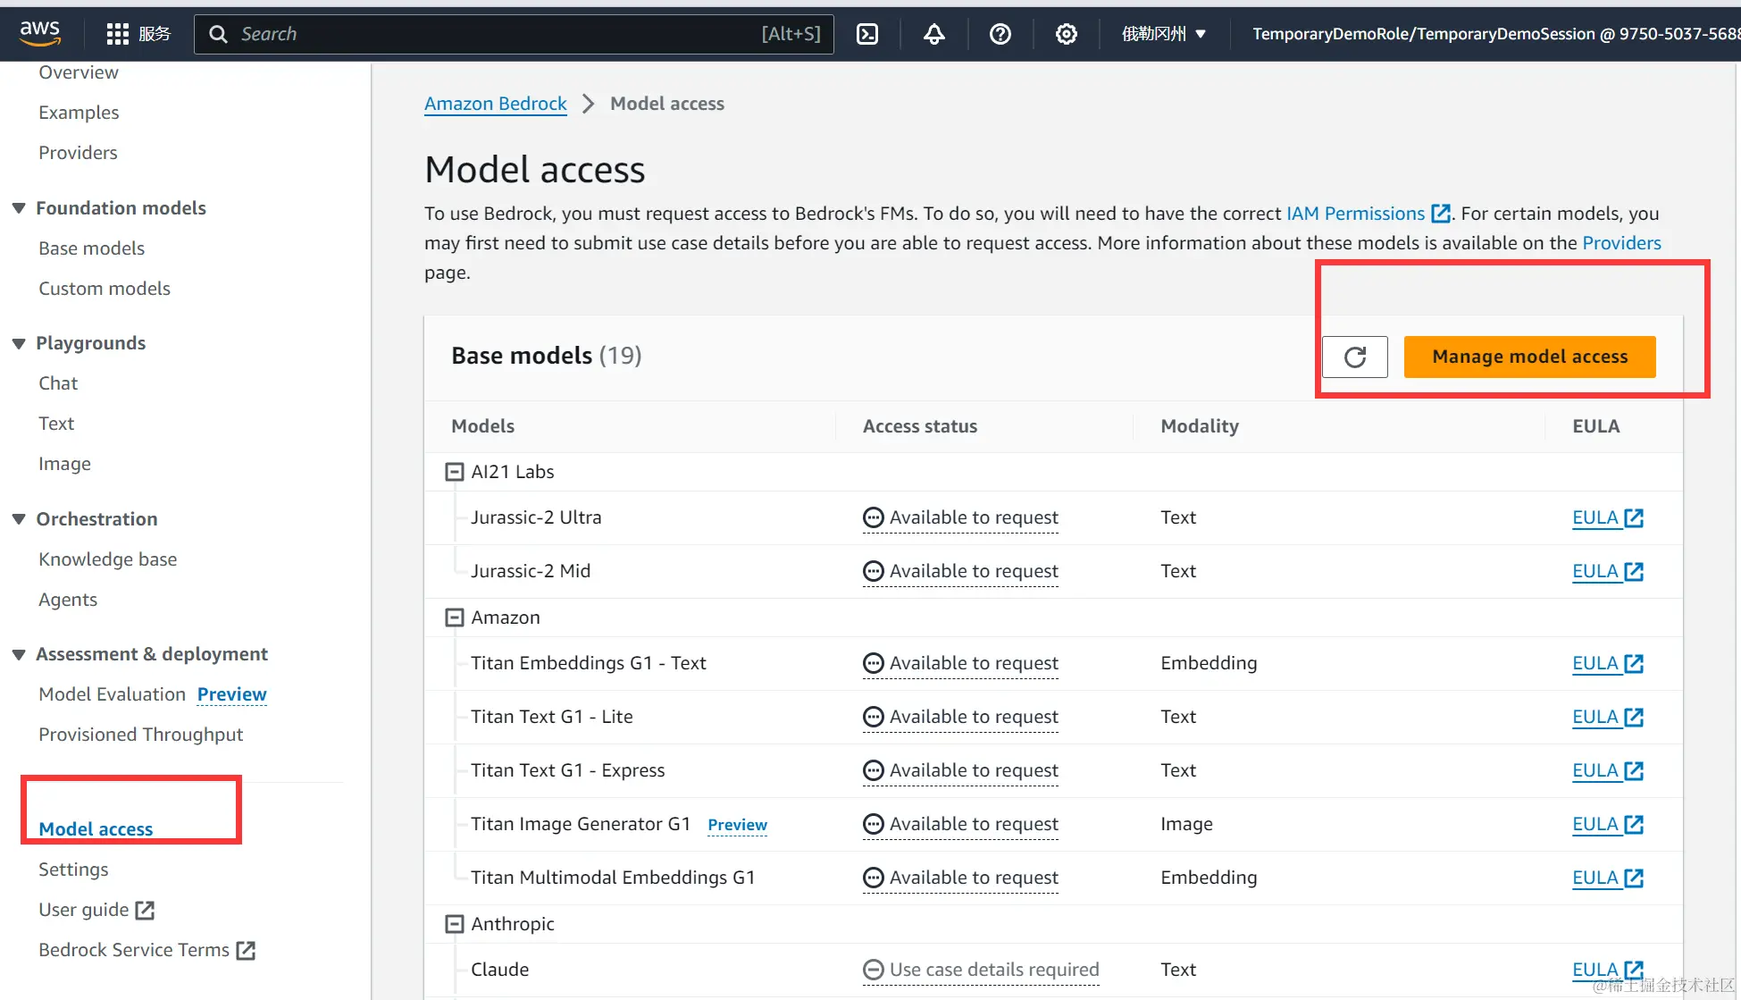This screenshot has width=1741, height=1000.
Task: Click the external link icon of Titan Image Generator EULA
Action: coord(1634,824)
